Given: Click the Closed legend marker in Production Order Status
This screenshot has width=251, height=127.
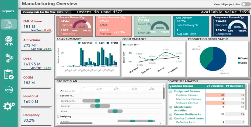Looking at the screenshot, I should pos(239,58).
